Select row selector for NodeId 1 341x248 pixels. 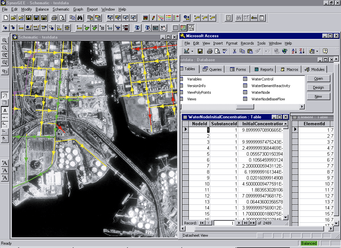[x=185, y=130]
